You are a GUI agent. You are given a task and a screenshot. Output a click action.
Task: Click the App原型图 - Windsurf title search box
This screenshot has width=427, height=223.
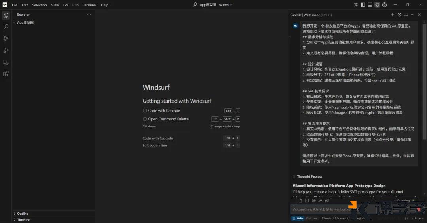point(216,5)
